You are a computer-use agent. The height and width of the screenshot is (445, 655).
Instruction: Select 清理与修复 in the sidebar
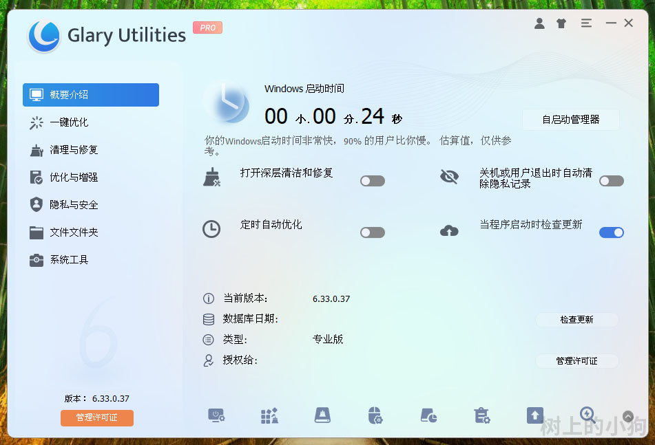(x=74, y=150)
